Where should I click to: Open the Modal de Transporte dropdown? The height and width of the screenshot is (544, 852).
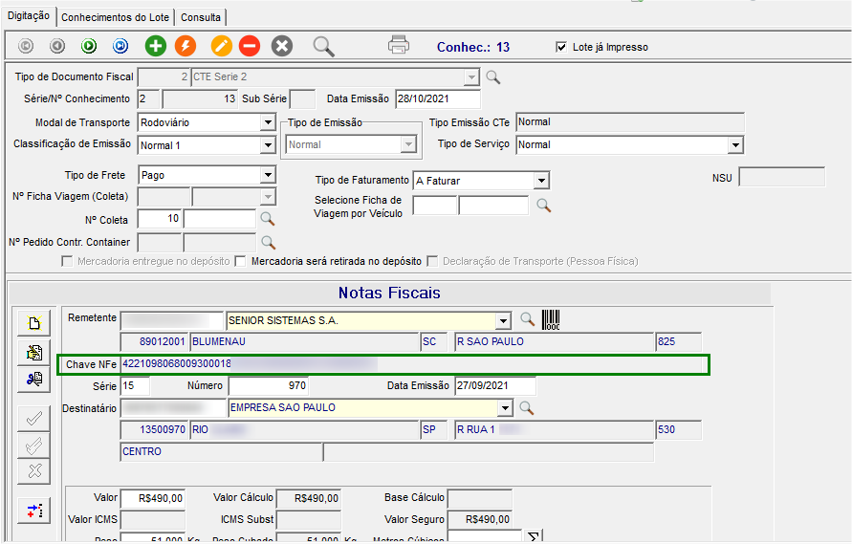coord(268,122)
